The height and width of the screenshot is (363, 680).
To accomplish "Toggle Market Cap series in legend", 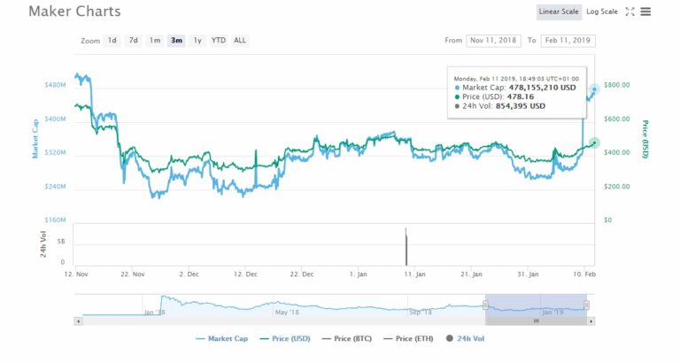I will pos(221,339).
